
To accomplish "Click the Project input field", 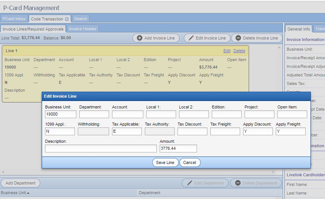I will pos(259,114).
